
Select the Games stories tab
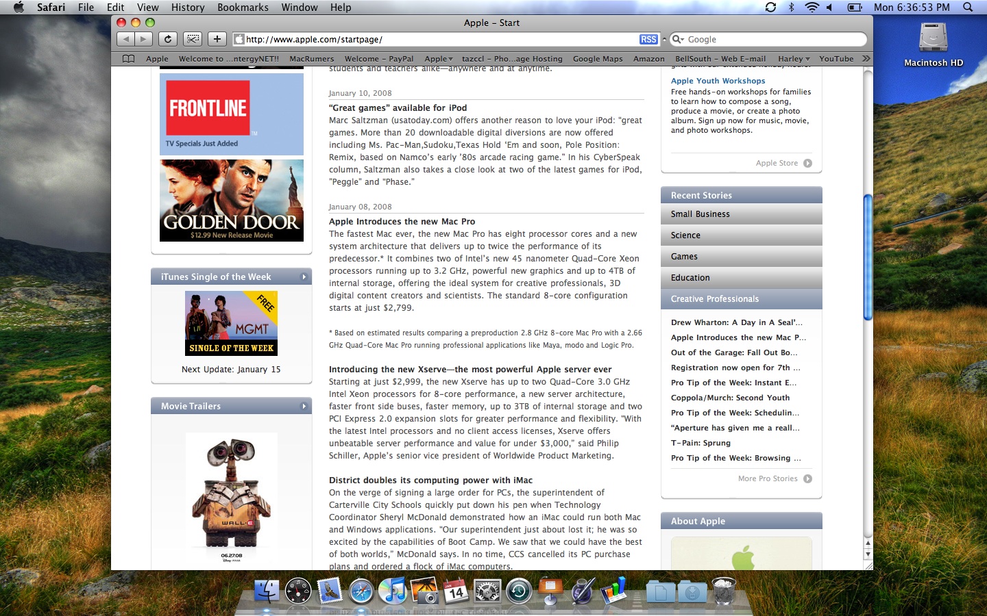741,257
